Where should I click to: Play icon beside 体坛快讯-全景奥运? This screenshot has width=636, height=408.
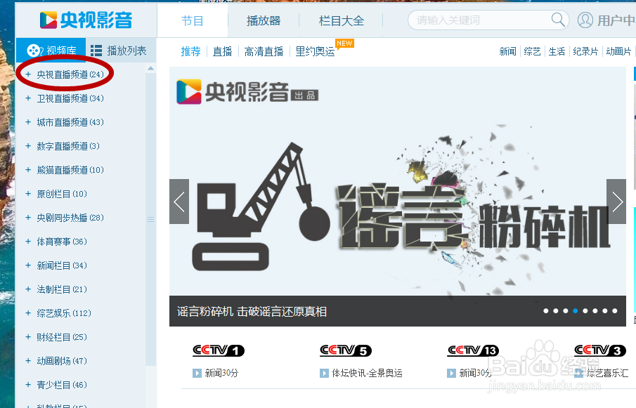tap(324, 373)
